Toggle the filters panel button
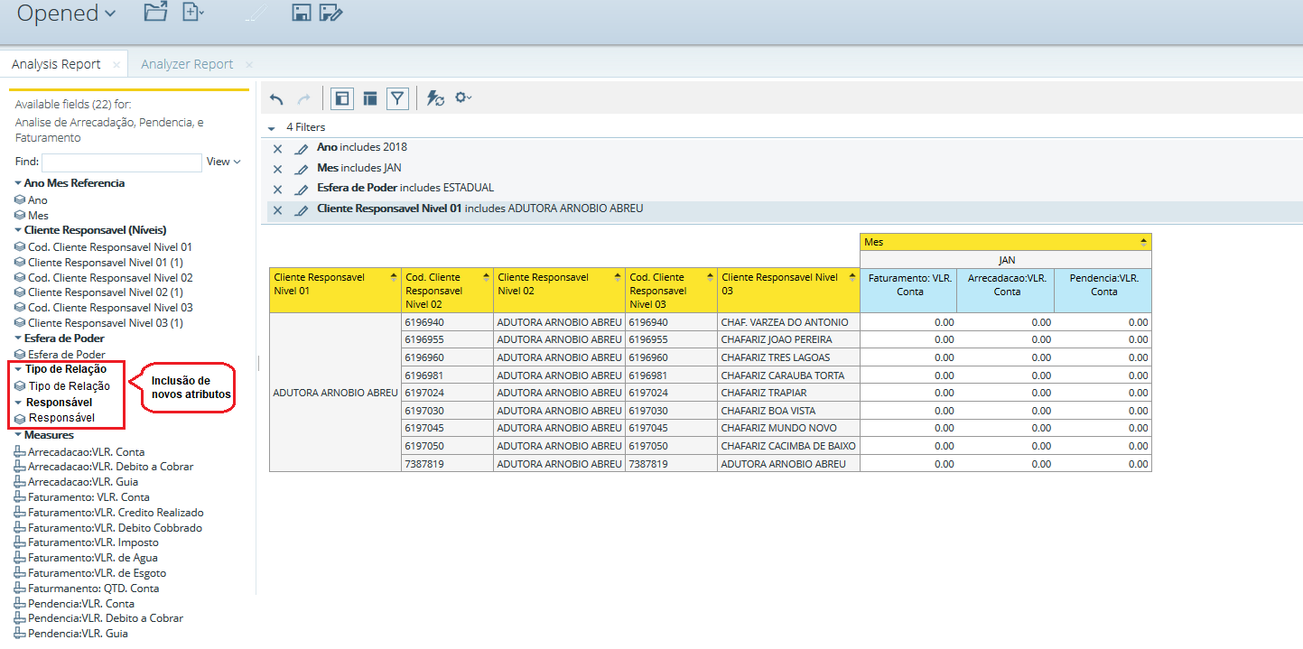The height and width of the screenshot is (649, 1303). 397,98
